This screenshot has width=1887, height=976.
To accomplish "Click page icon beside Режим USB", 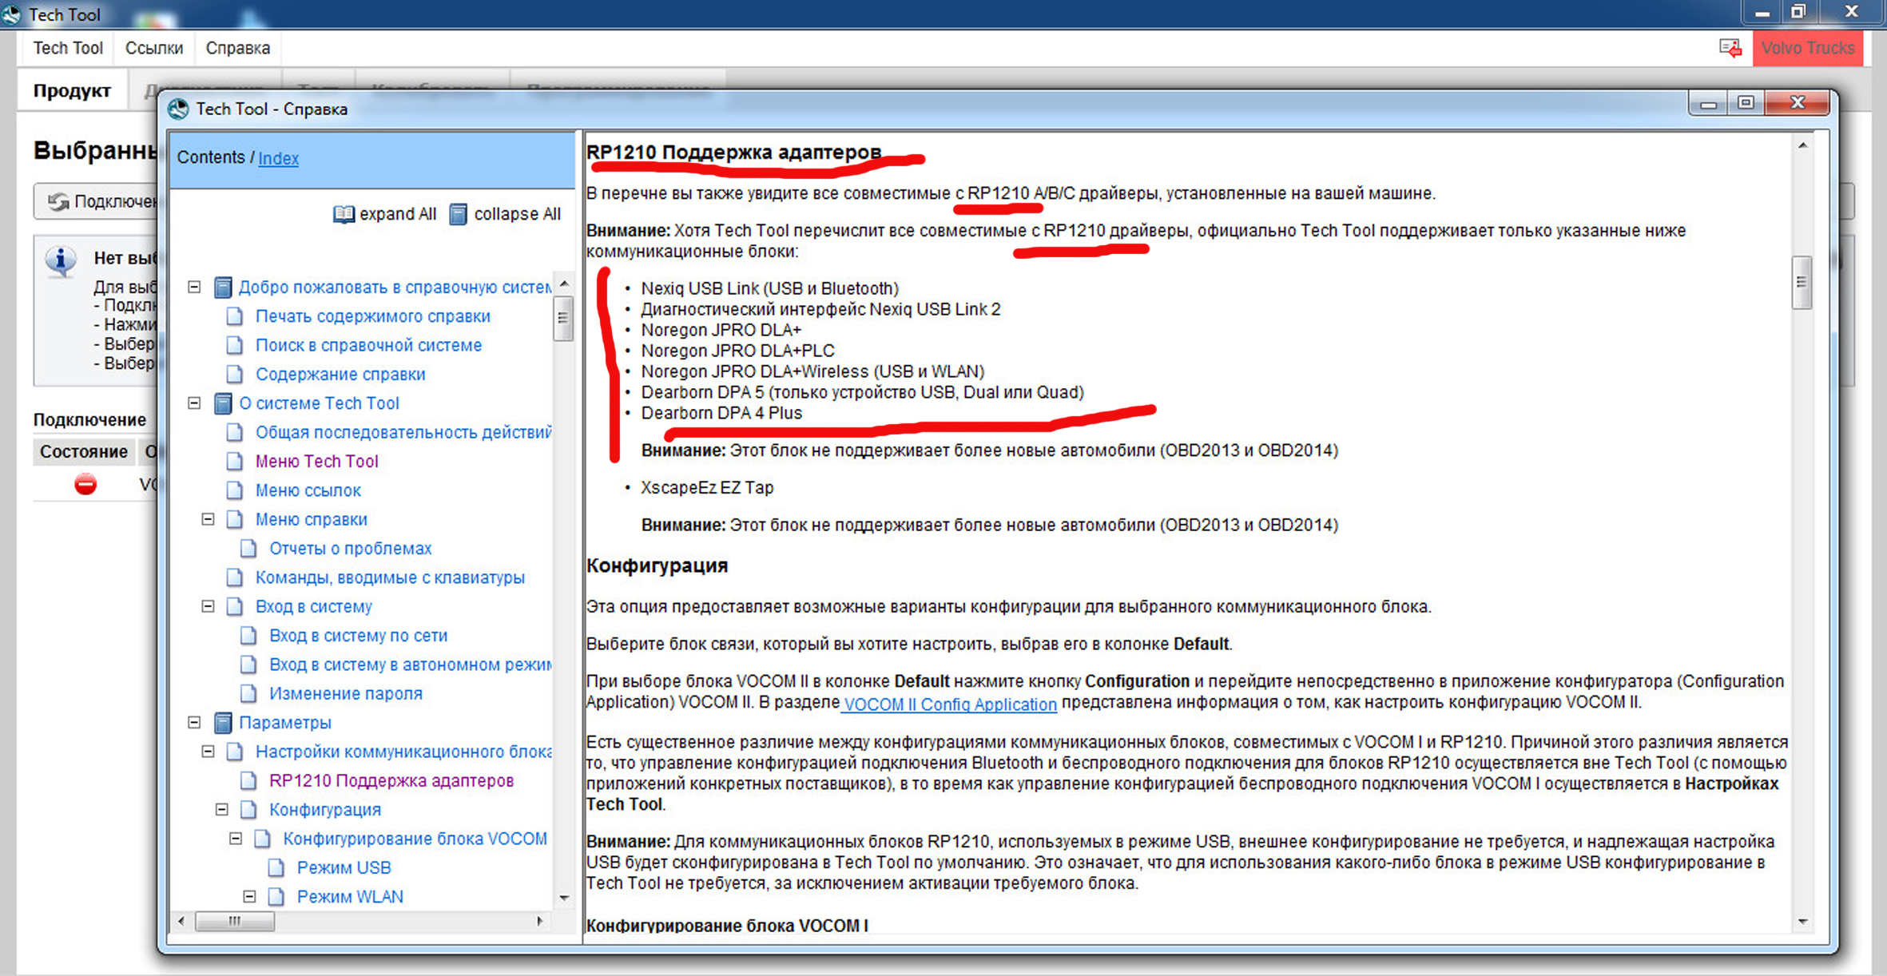I will click(276, 867).
